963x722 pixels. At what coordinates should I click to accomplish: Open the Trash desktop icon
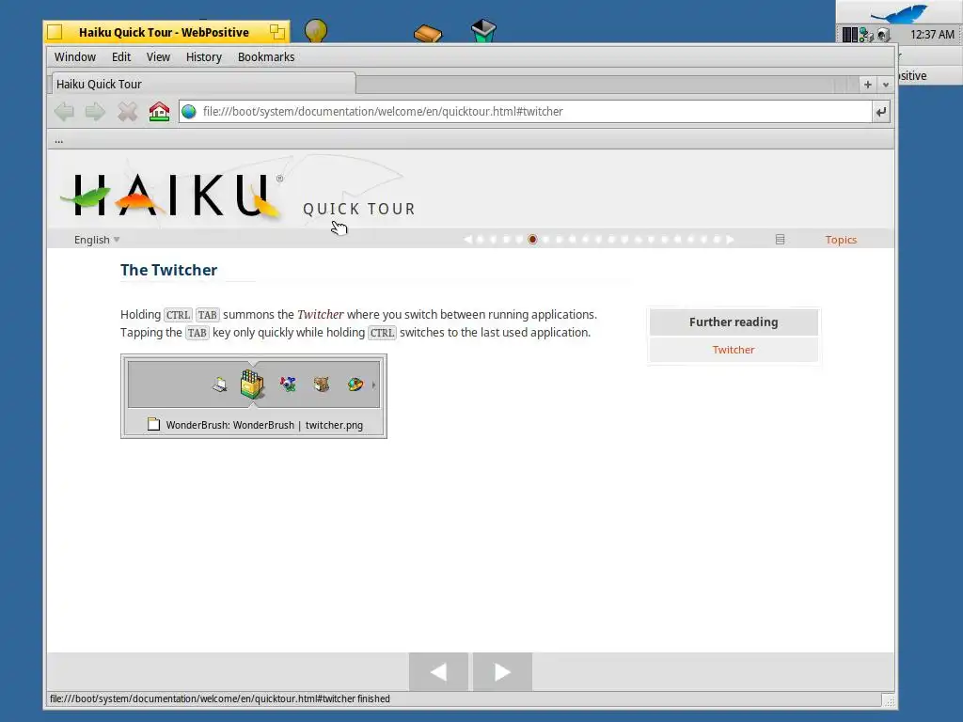pos(483,31)
